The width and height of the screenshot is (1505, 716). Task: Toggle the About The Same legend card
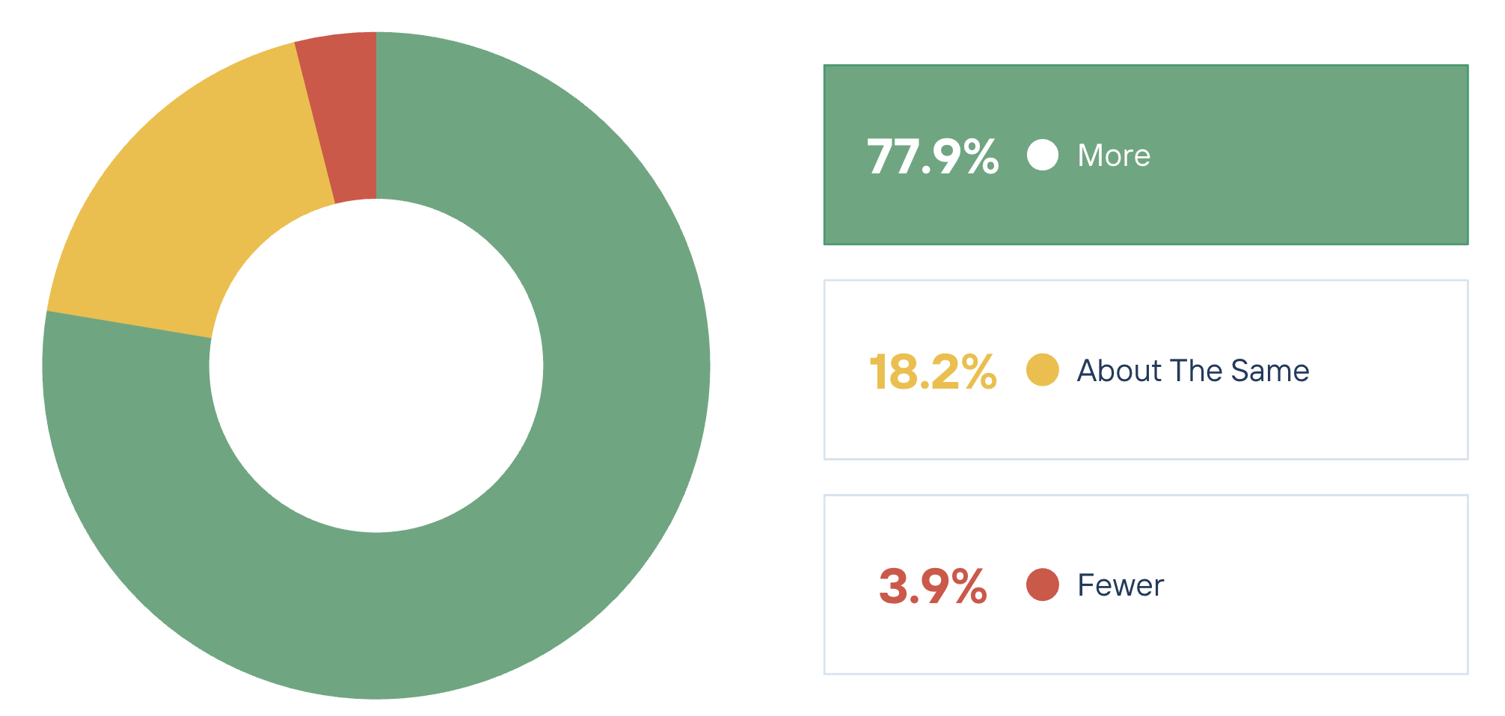pos(1384,370)
